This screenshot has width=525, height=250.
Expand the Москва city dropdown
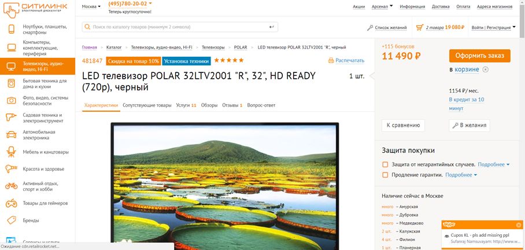point(91,7)
